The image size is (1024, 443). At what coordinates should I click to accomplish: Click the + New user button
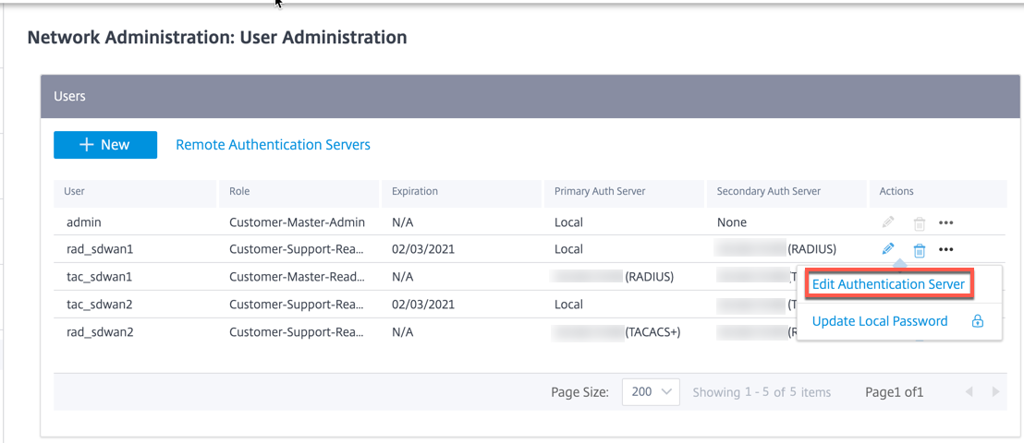[105, 145]
